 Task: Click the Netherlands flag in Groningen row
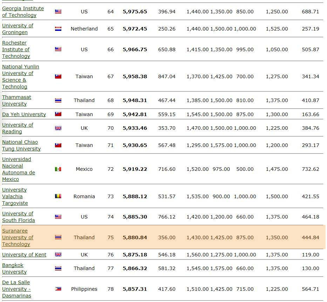(x=58, y=29)
